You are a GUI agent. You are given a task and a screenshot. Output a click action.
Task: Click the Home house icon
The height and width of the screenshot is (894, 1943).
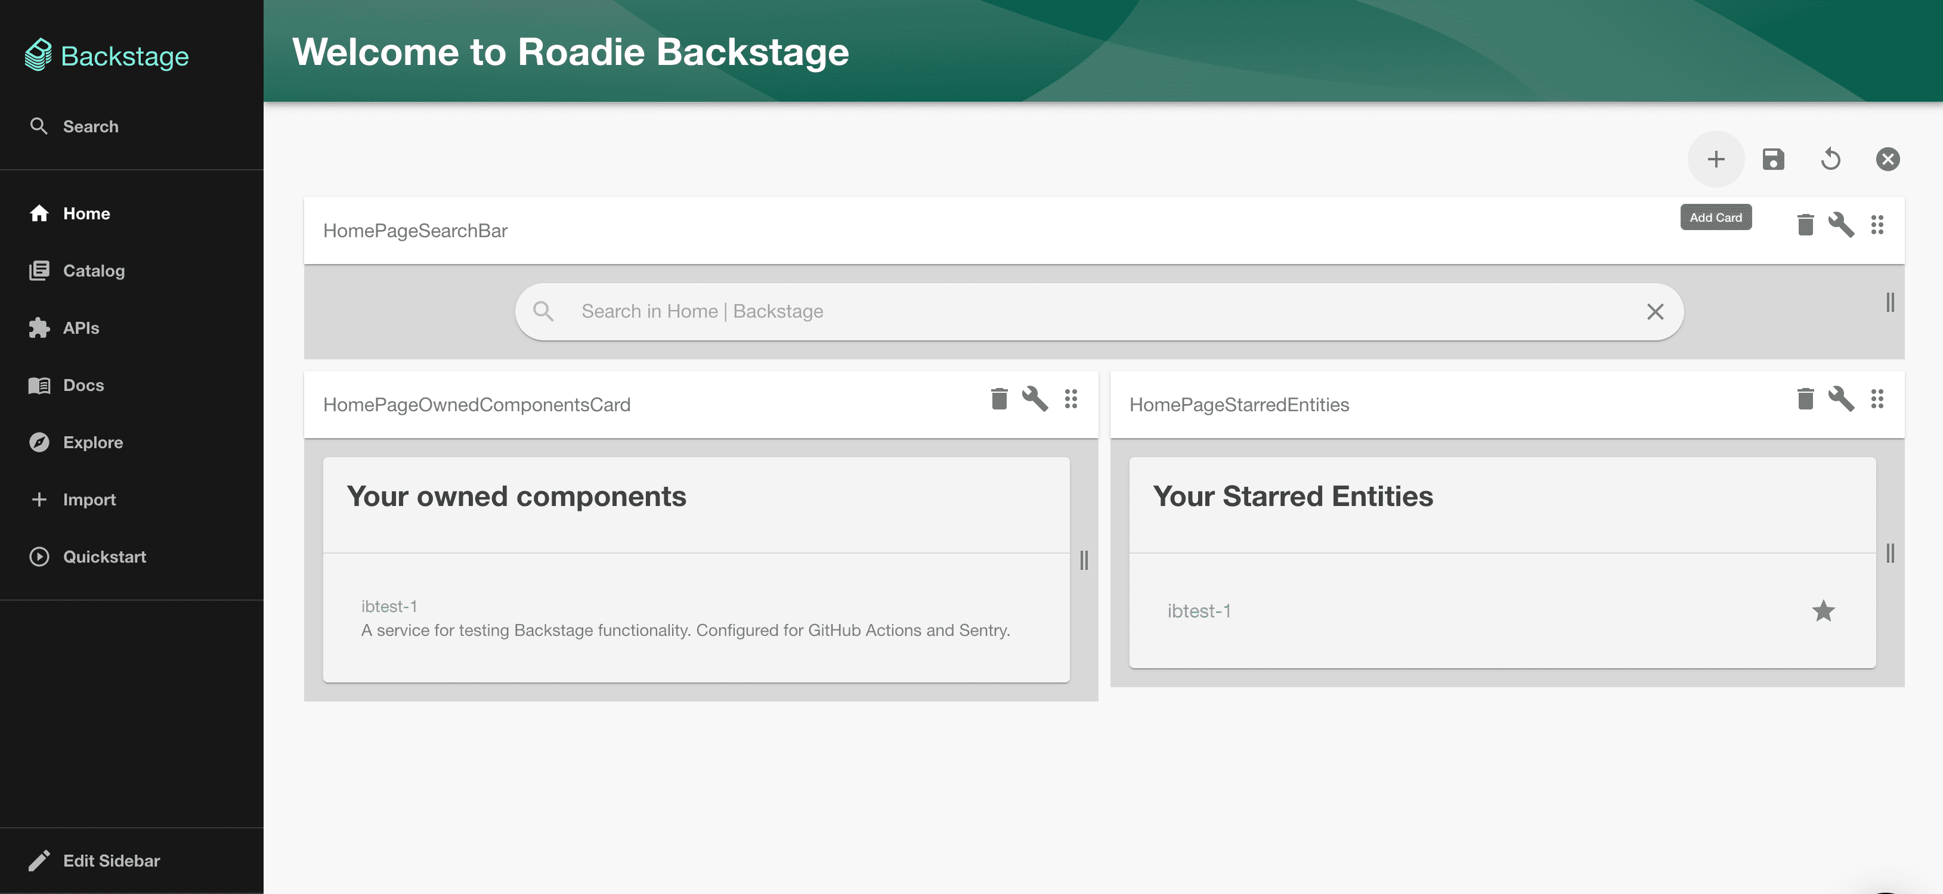pyautogui.click(x=39, y=213)
